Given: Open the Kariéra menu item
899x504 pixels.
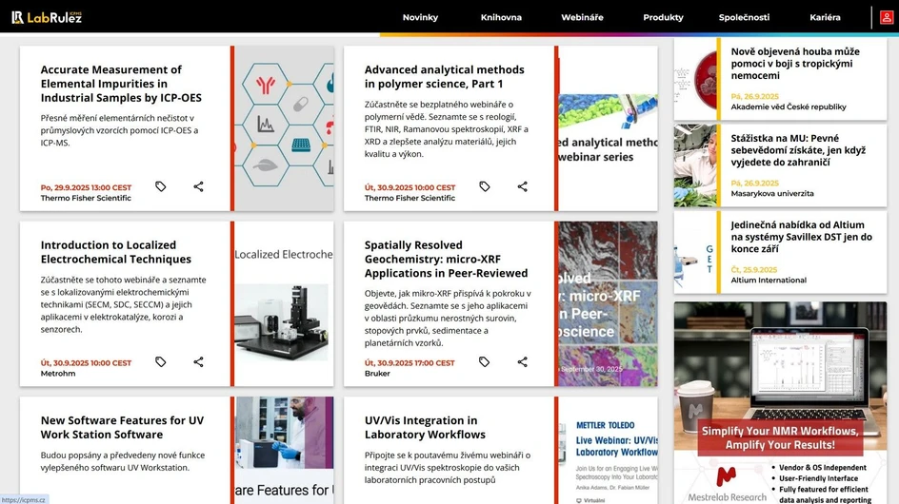Looking at the screenshot, I should 825,17.
